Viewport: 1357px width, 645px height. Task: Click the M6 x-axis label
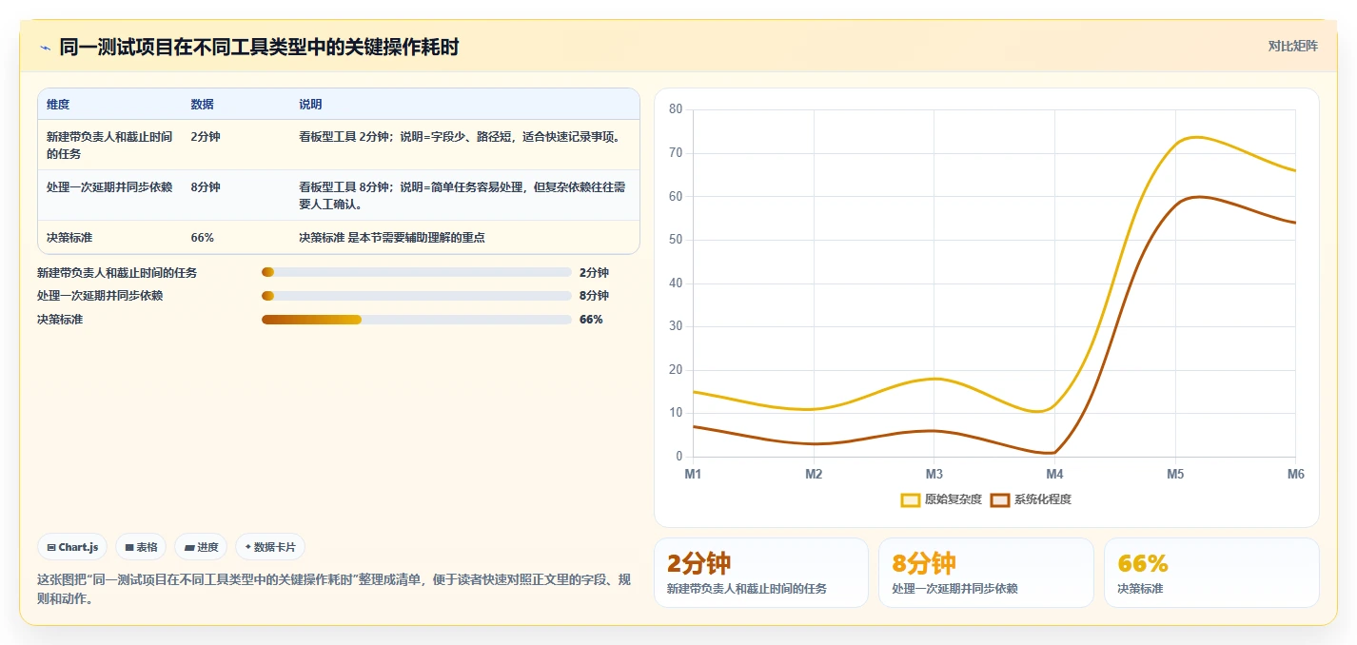[x=1296, y=474]
